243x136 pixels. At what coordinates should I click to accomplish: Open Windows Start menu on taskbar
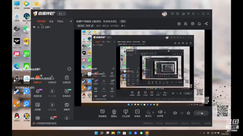pos(96,133)
